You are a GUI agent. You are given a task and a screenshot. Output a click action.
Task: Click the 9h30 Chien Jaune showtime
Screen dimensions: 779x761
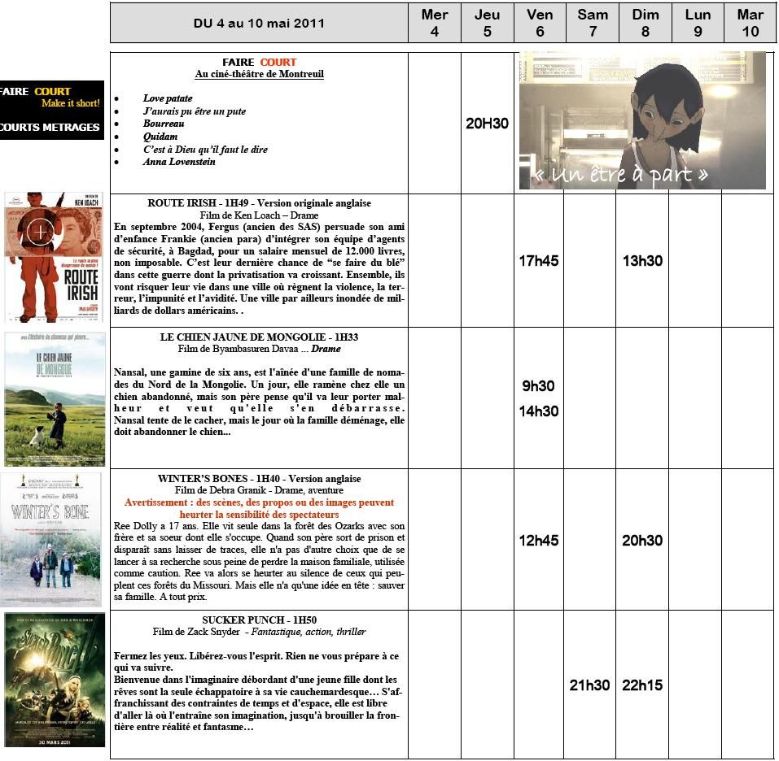[538, 385]
